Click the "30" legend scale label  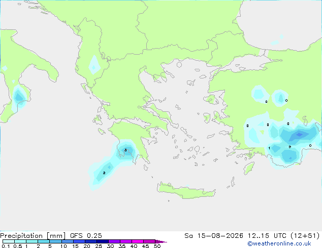tap(110, 246)
